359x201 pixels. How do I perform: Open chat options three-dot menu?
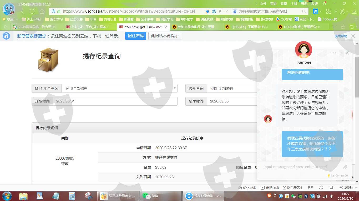[333, 53]
